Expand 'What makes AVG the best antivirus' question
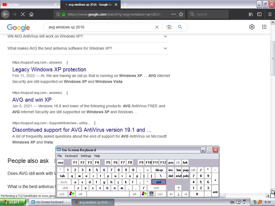Screen dimensions: 275x206 pyautogui.click(x=88, y=48)
